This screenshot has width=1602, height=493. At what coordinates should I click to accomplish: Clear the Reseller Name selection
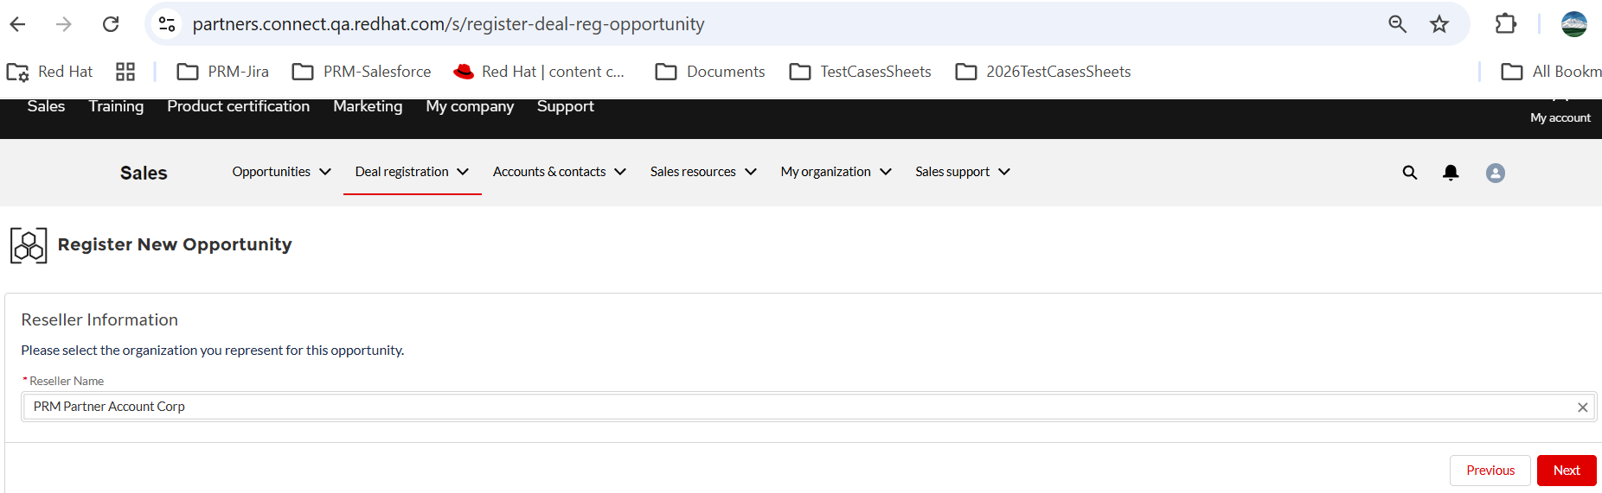(1582, 408)
